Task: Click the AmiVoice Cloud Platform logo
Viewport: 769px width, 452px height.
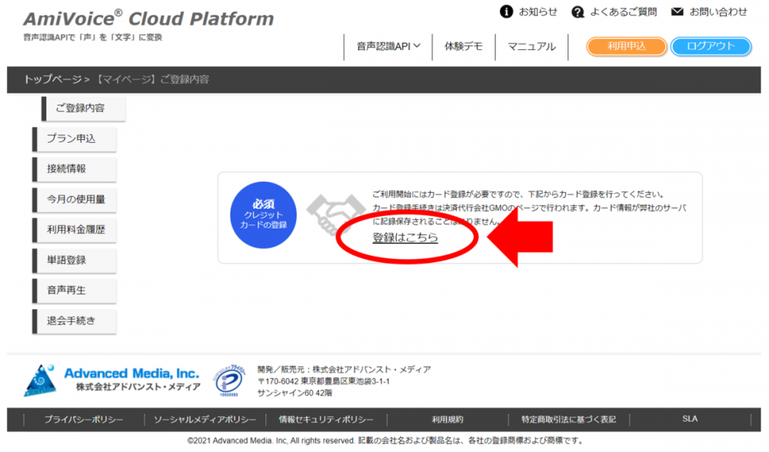Action: pyautogui.click(x=148, y=18)
